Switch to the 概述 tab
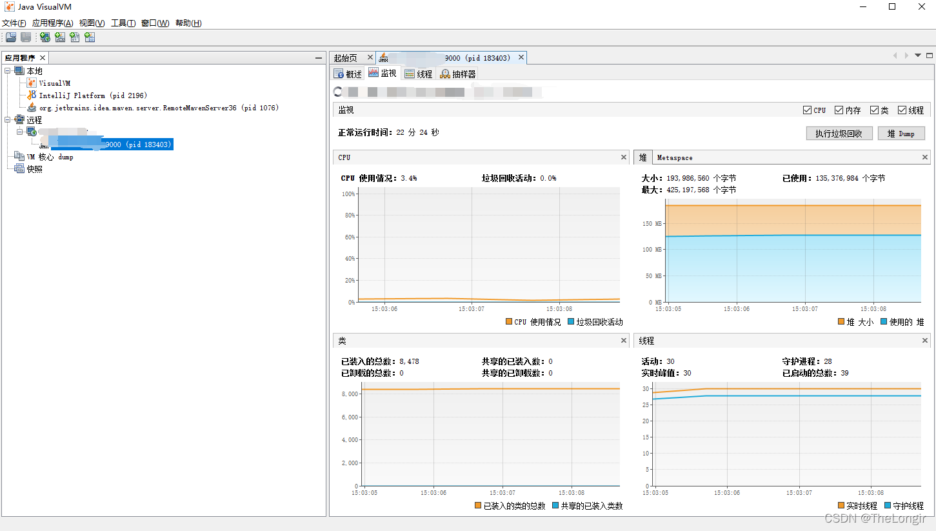The image size is (936, 531). pos(348,74)
